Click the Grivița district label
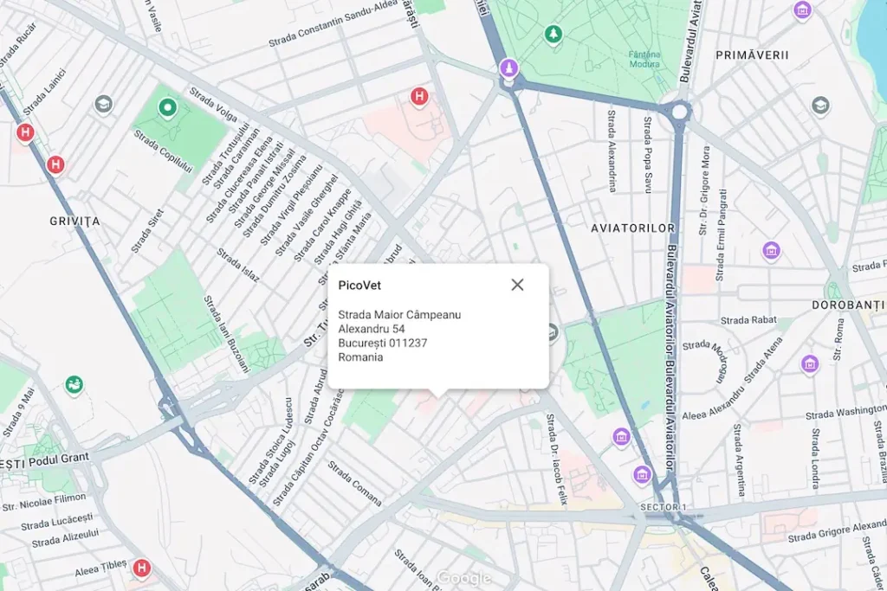887x591 pixels. 74,222
